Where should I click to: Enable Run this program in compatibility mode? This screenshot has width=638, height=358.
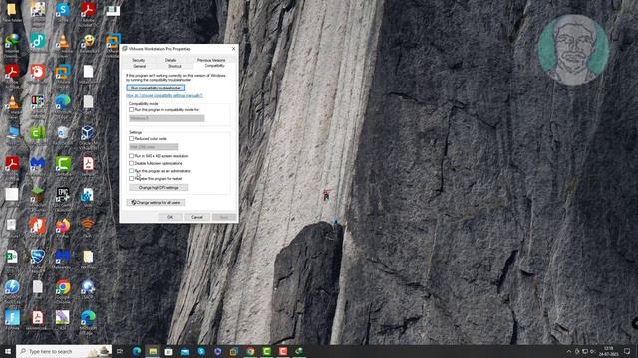pos(131,110)
